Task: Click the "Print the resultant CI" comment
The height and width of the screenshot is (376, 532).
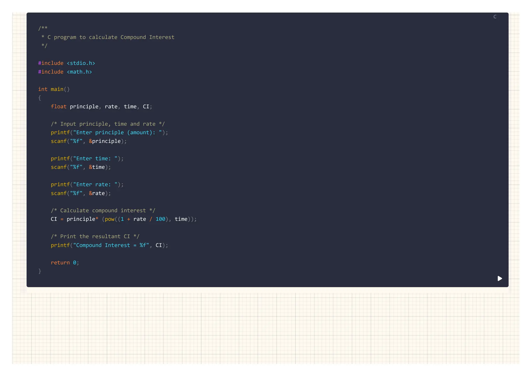Action: 95,236
